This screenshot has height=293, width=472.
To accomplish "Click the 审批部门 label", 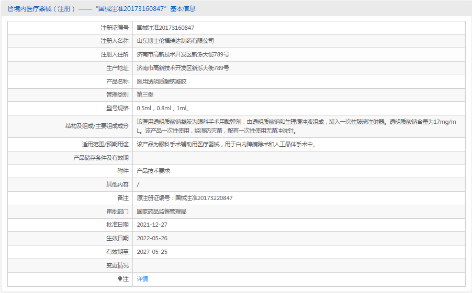I will click(117, 212).
